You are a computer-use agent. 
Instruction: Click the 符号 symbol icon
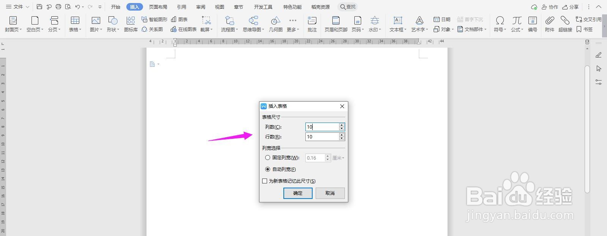click(x=500, y=20)
